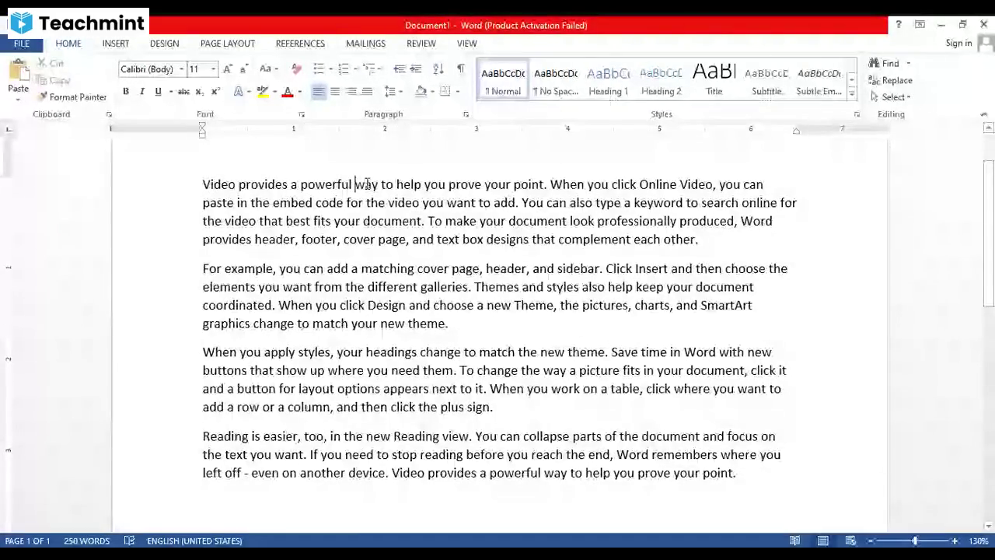The height and width of the screenshot is (560, 995).
Task: Click the Paste clipboard icon
Action: [18, 70]
